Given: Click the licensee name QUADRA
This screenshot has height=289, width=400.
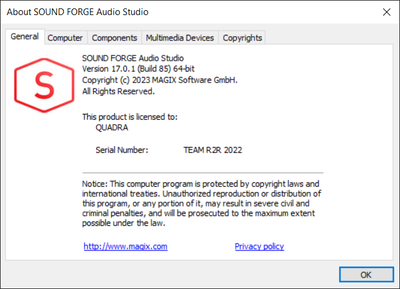Looking at the screenshot, I should (x=112, y=128).
